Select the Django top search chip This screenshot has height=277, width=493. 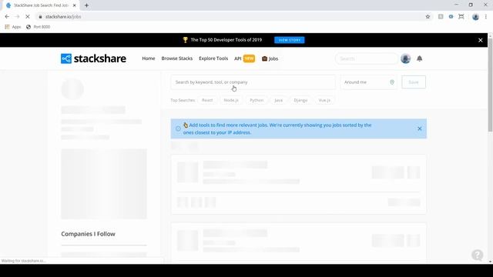pyautogui.click(x=300, y=100)
